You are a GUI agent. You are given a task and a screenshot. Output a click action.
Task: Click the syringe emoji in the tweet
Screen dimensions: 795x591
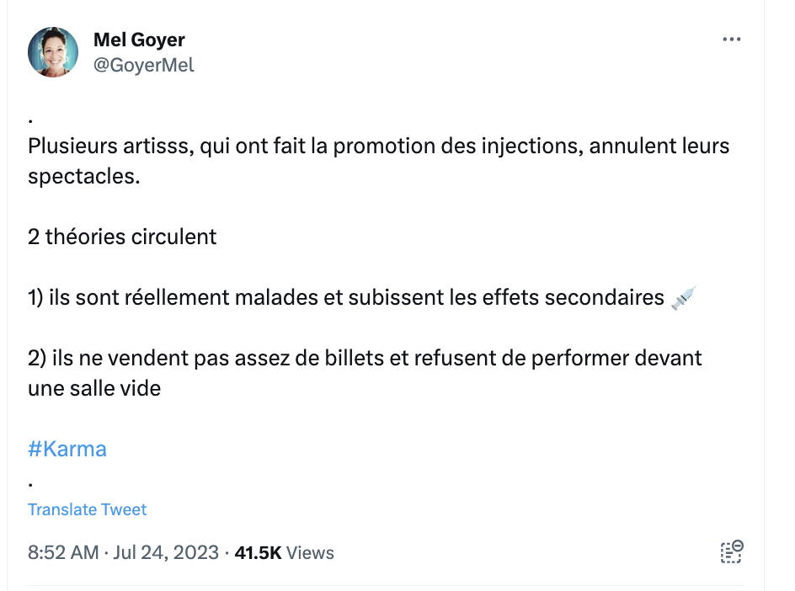(683, 297)
